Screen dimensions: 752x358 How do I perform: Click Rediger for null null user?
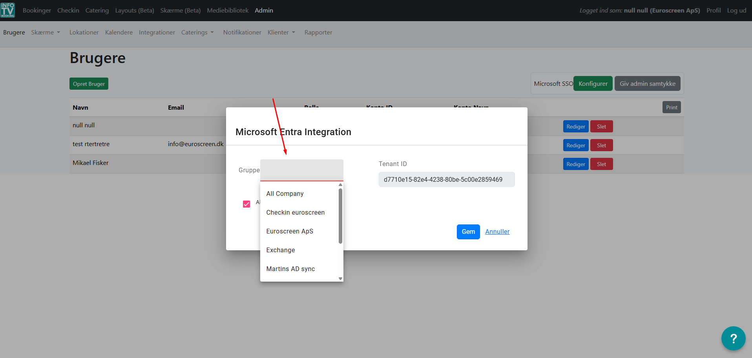(x=576, y=127)
